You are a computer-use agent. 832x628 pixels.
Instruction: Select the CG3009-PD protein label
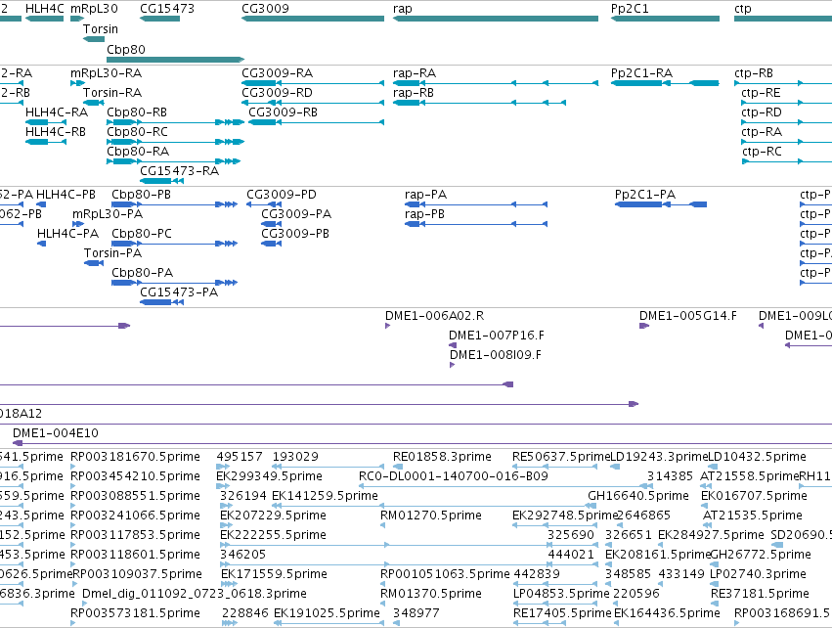(x=282, y=195)
